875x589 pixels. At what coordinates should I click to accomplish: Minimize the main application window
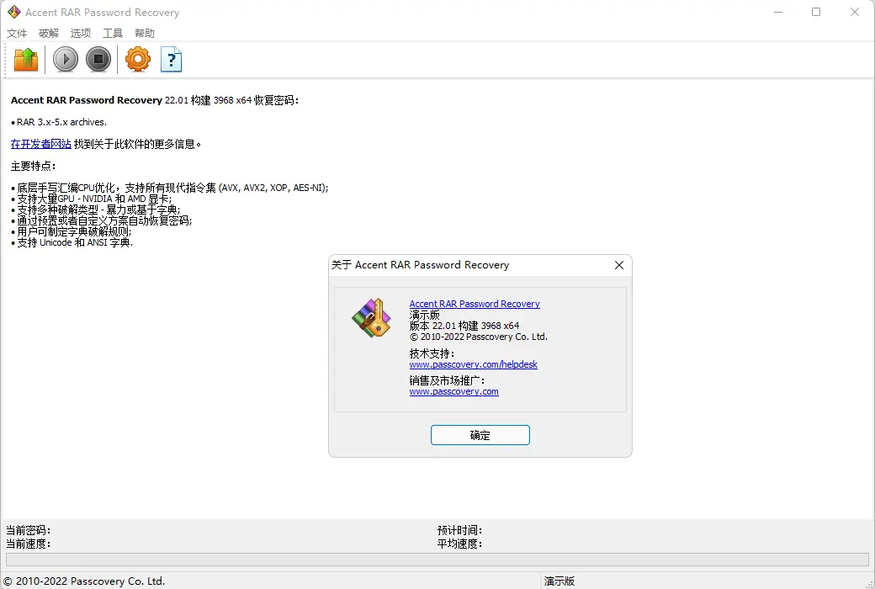pos(778,12)
